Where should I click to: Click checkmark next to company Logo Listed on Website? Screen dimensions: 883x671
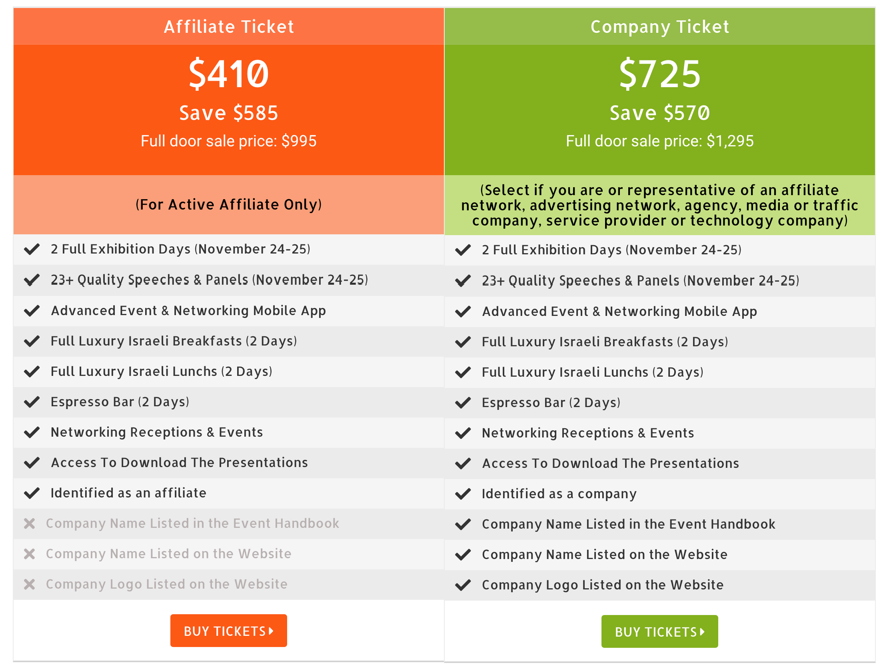(x=463, y=585)
